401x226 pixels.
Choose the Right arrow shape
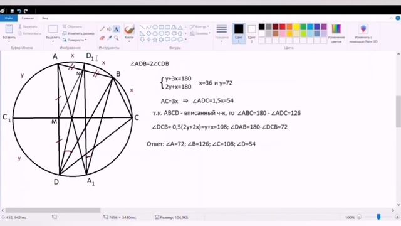(x=168, y=33)
